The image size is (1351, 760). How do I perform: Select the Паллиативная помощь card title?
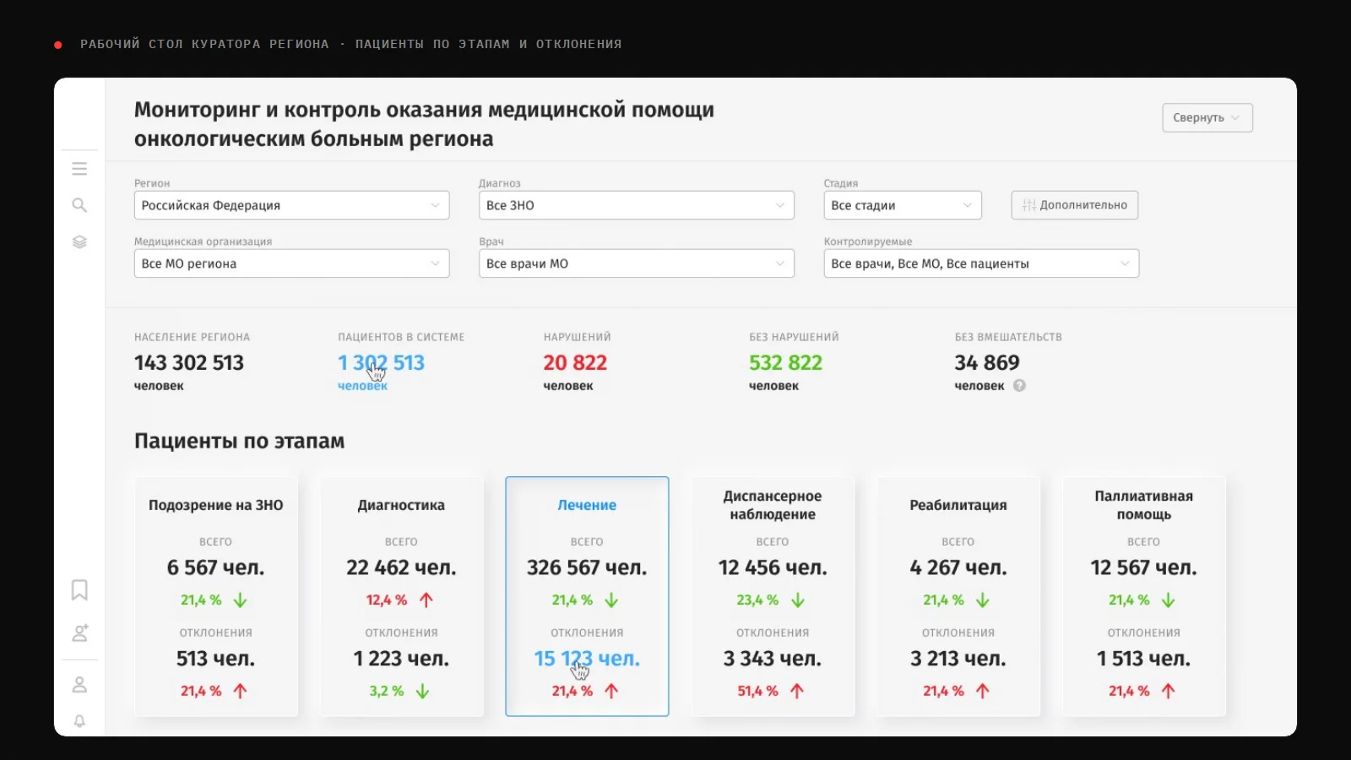point(1144,505)
